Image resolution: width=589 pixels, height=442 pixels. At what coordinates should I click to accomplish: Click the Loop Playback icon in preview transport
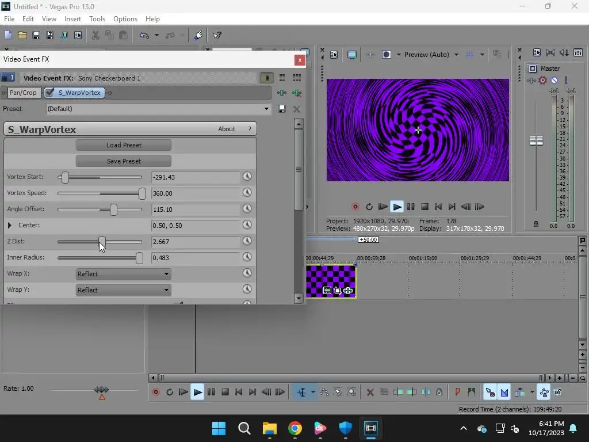(369, 207)
